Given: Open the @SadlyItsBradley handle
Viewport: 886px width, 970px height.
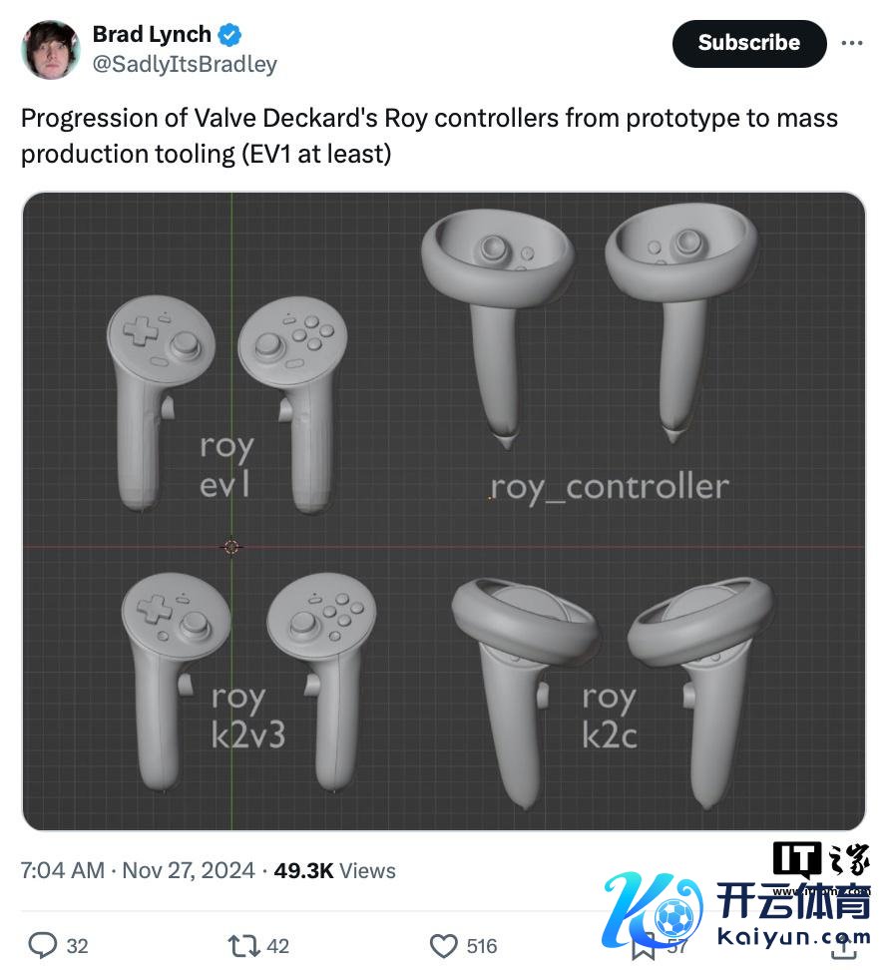Looking at the screenshot, I should pyautogui.click(x=185, y=64).
